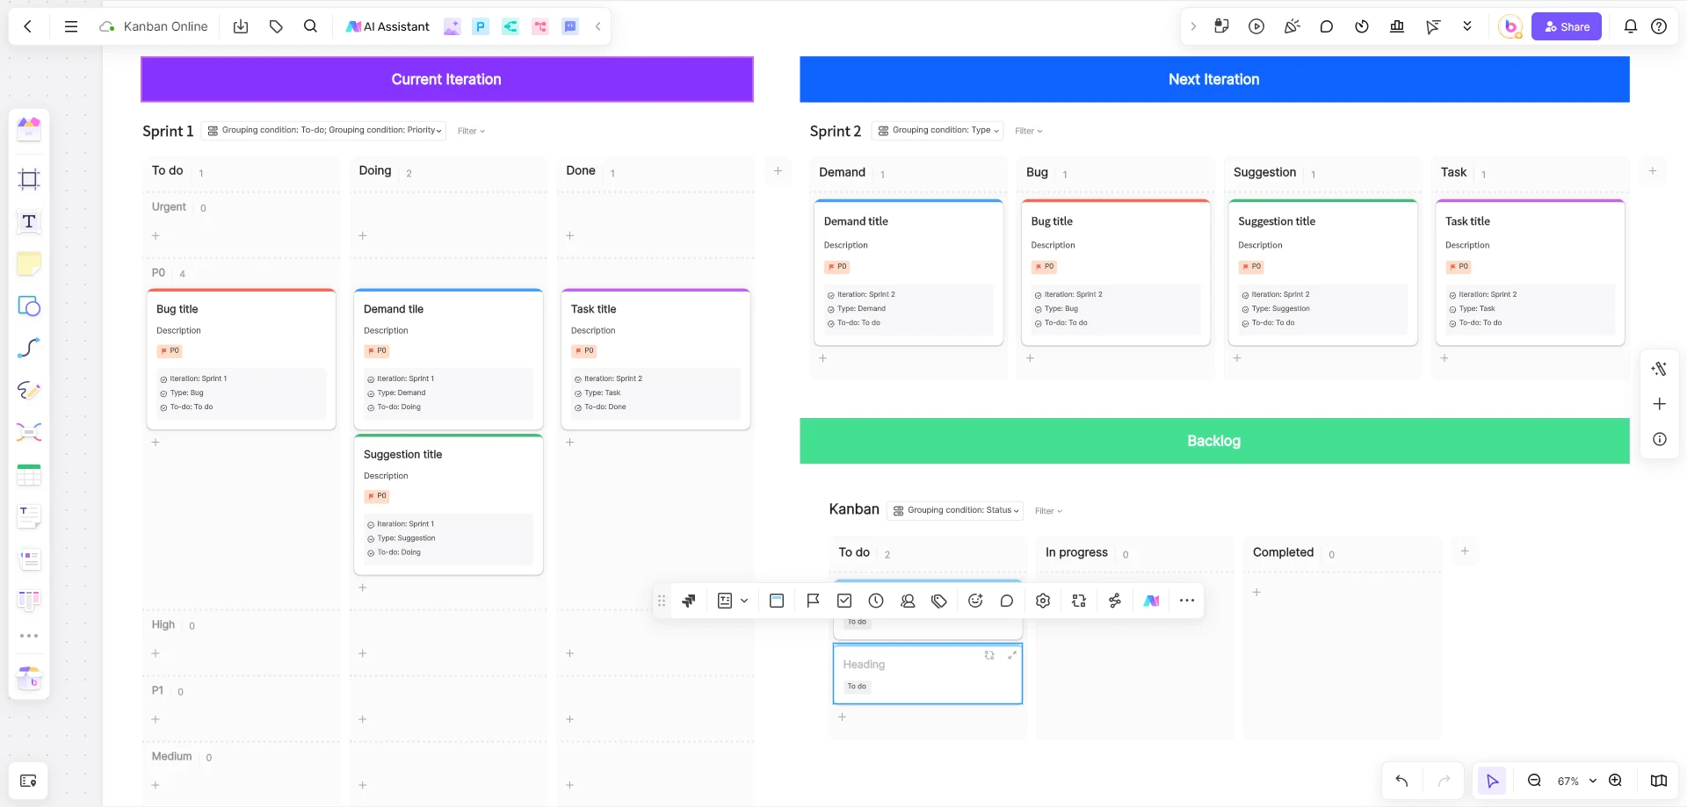Zoom out with the minus magnifier
The width and height of the screenshot is (1687, 807).
tap(1534, 781)
